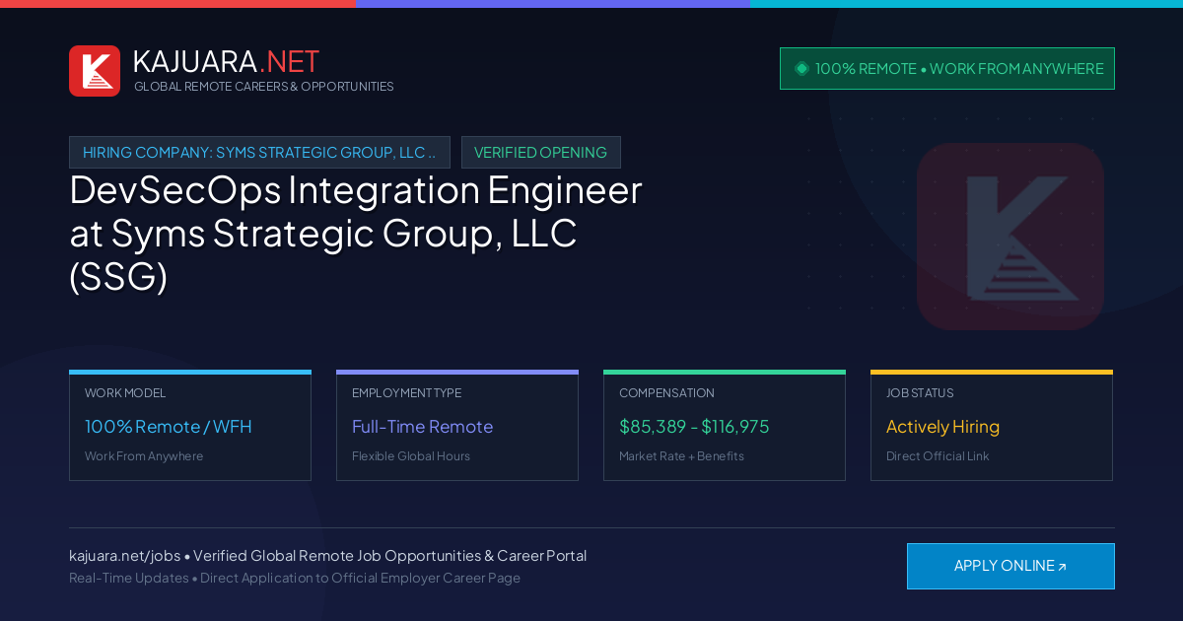This screenshot has width=1183, height=621.
Task: Select the '100% Remote / WFH' value
Action: (x=169, y=427)
